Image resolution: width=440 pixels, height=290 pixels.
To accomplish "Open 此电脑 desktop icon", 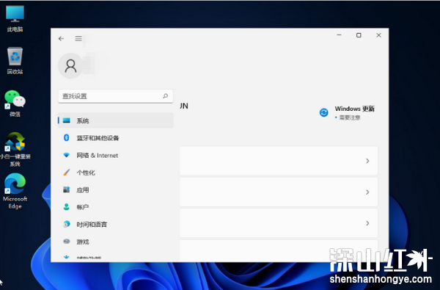I will [15, 18].
